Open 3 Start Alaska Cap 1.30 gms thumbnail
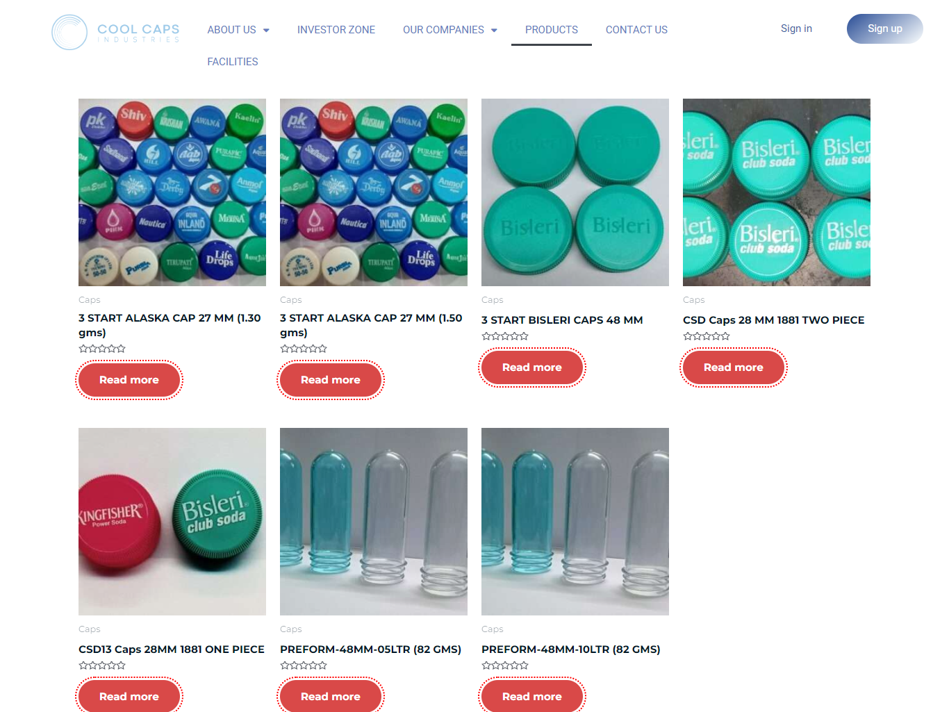Screen dimensions: 949x712 172,192
